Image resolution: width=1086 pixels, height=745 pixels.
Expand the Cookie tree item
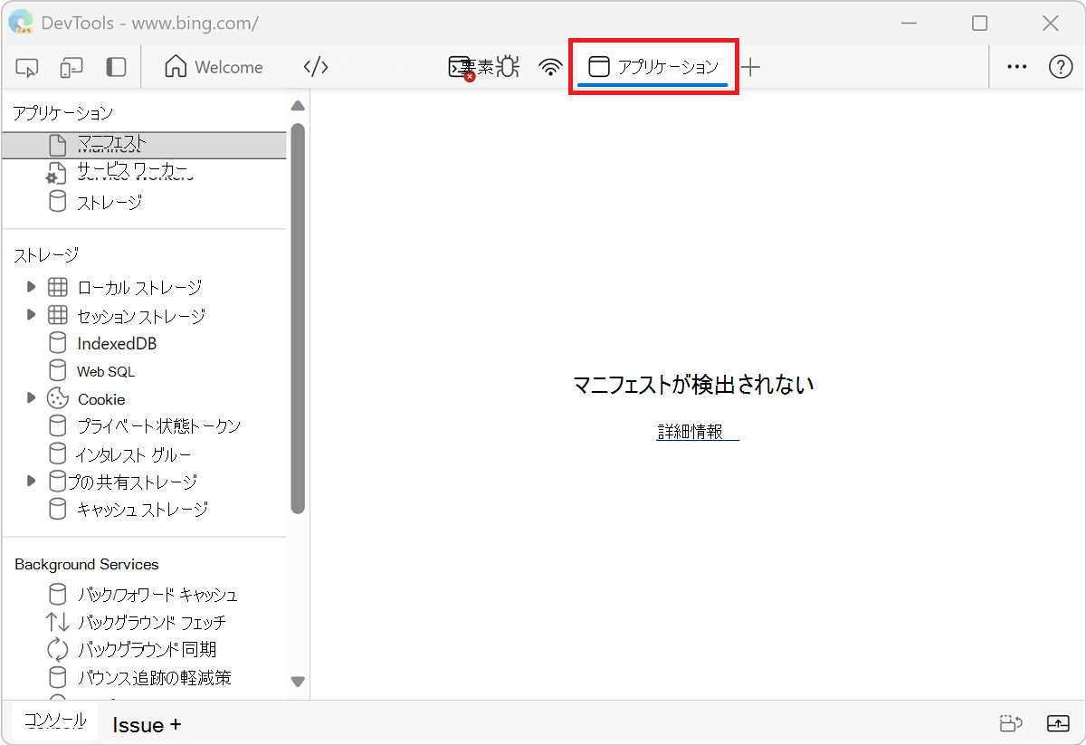[x=31, y=398]
